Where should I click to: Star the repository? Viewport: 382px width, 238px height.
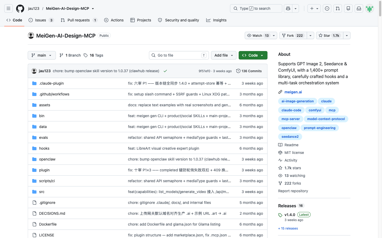(329, 35)
